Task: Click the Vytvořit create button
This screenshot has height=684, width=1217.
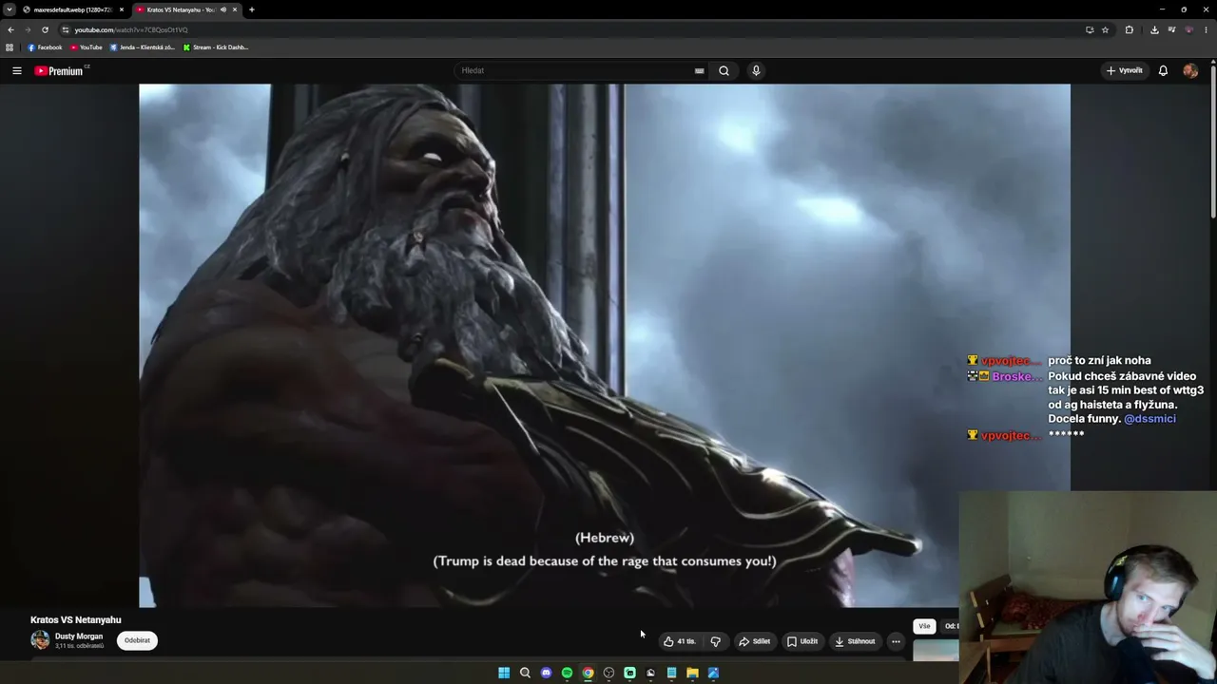Action: 1125,70
